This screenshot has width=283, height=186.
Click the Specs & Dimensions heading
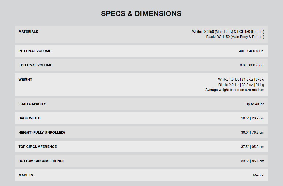click(141, 14)
